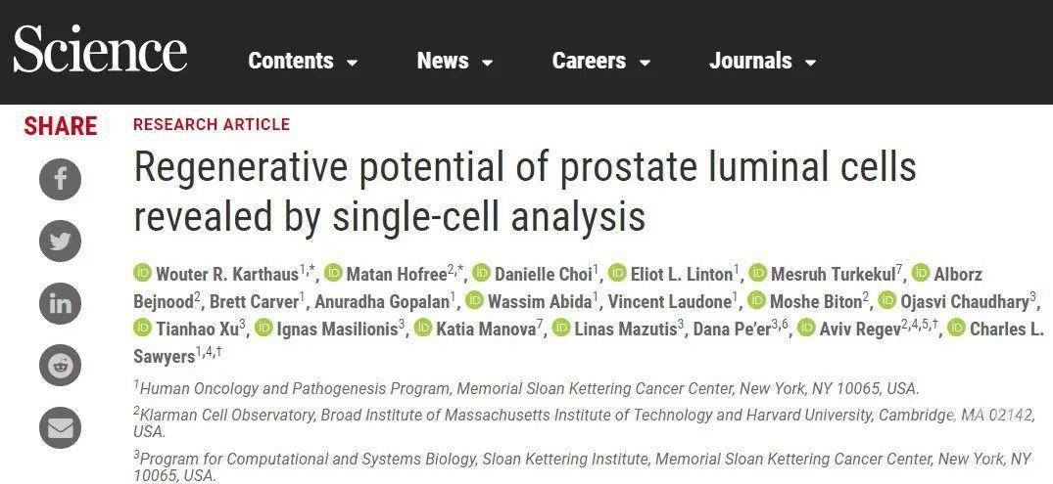The height and width of the screenshot is (484, 1053).
Task: Click author name Brett Carver
Action: pos(255,302)
